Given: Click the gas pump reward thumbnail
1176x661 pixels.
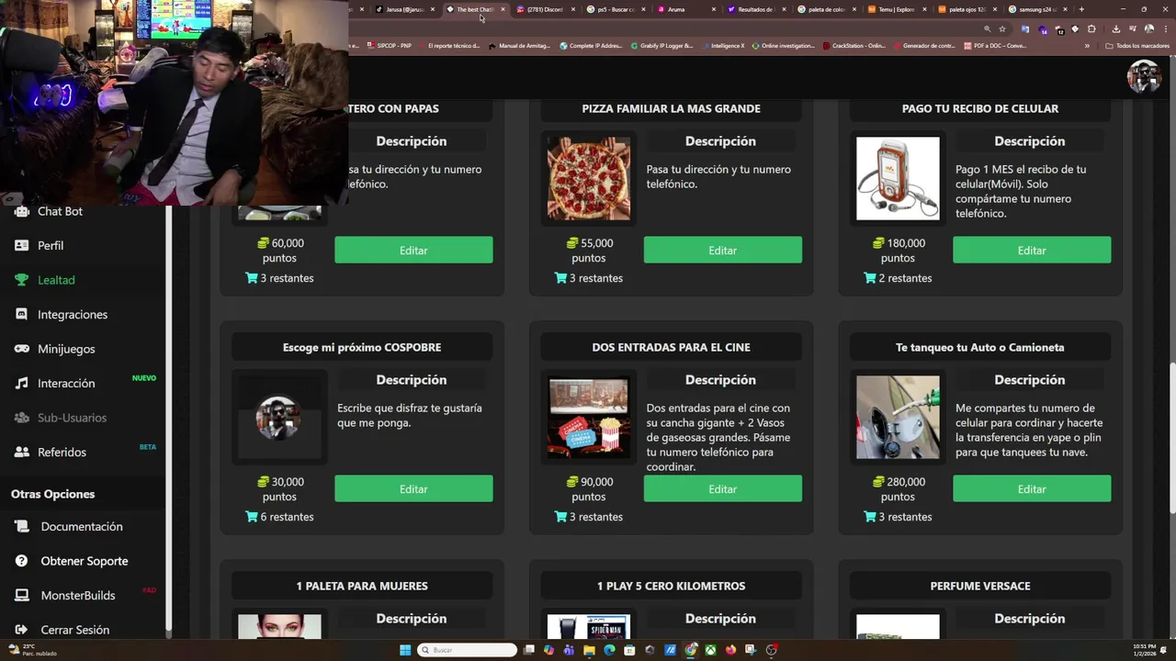Looking at the screenshot, I should 898,417.
